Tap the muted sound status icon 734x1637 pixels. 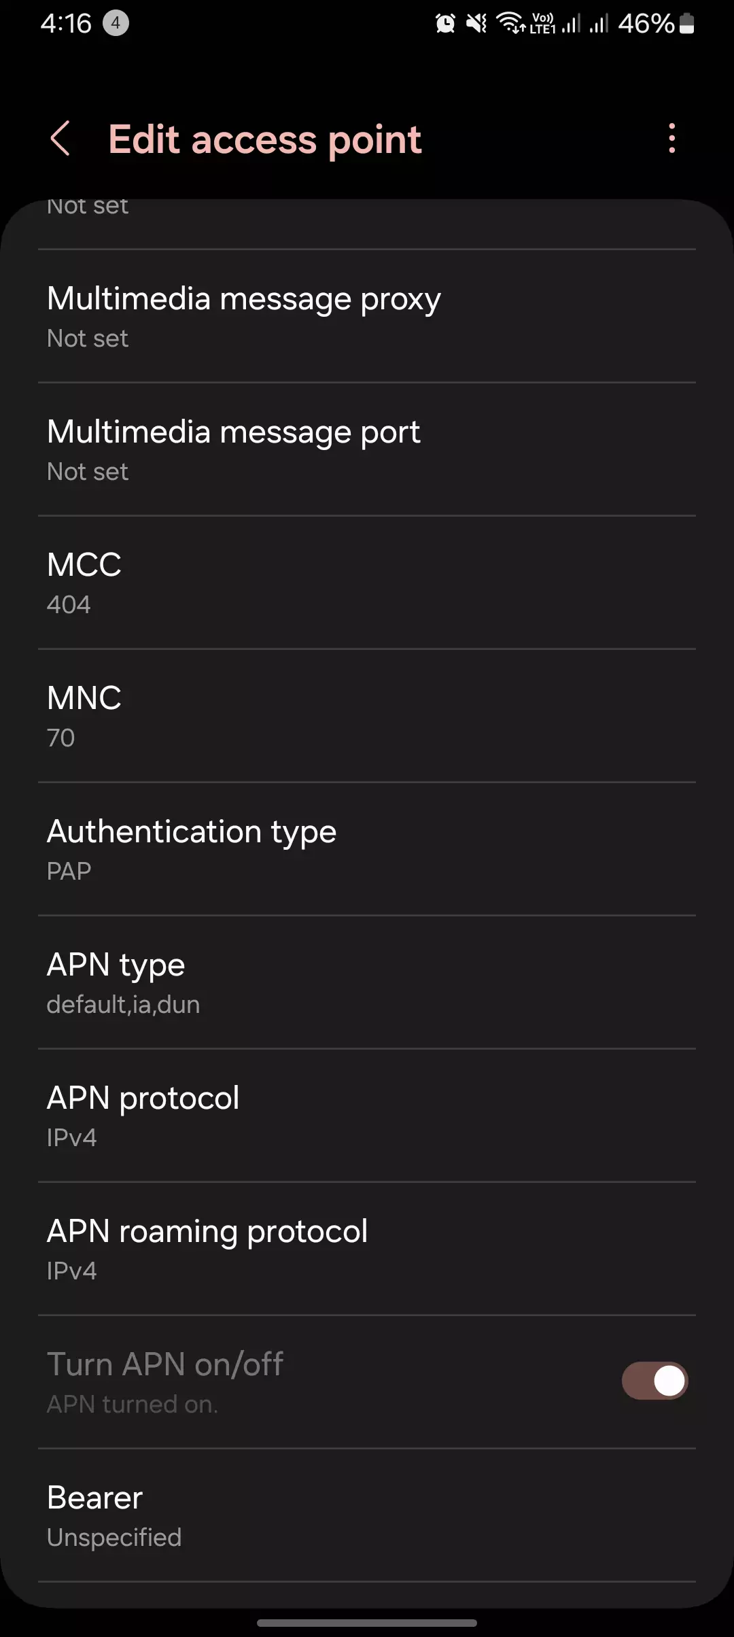(x=476, y=24)
